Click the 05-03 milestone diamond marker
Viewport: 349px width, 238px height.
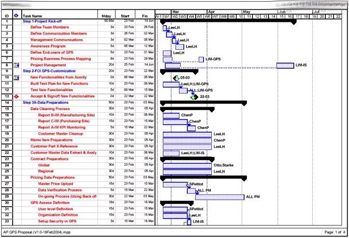click(x=176, y=77)
